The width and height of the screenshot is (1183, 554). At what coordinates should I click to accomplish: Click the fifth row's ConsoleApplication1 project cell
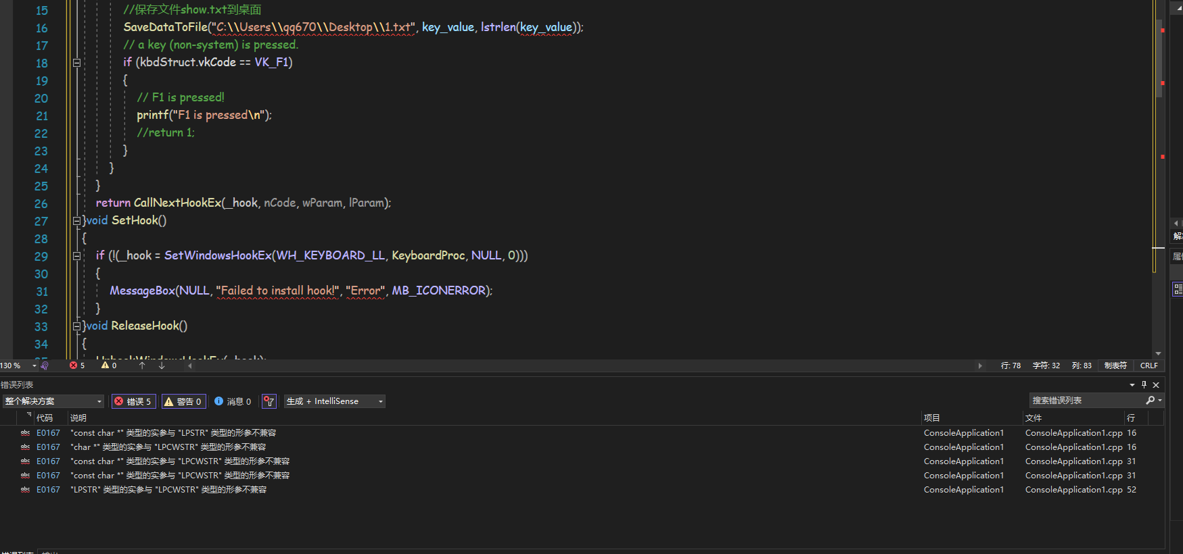(964, 490)
